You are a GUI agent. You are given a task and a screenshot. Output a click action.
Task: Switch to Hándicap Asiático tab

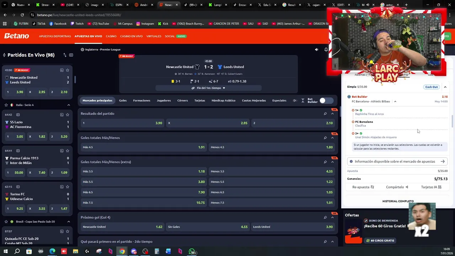[x=223, y=101]
